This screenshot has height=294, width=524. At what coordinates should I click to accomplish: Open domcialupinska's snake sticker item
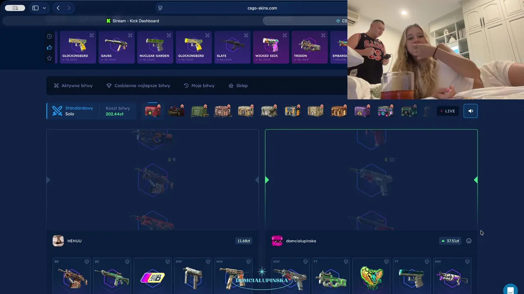[371, 276]
